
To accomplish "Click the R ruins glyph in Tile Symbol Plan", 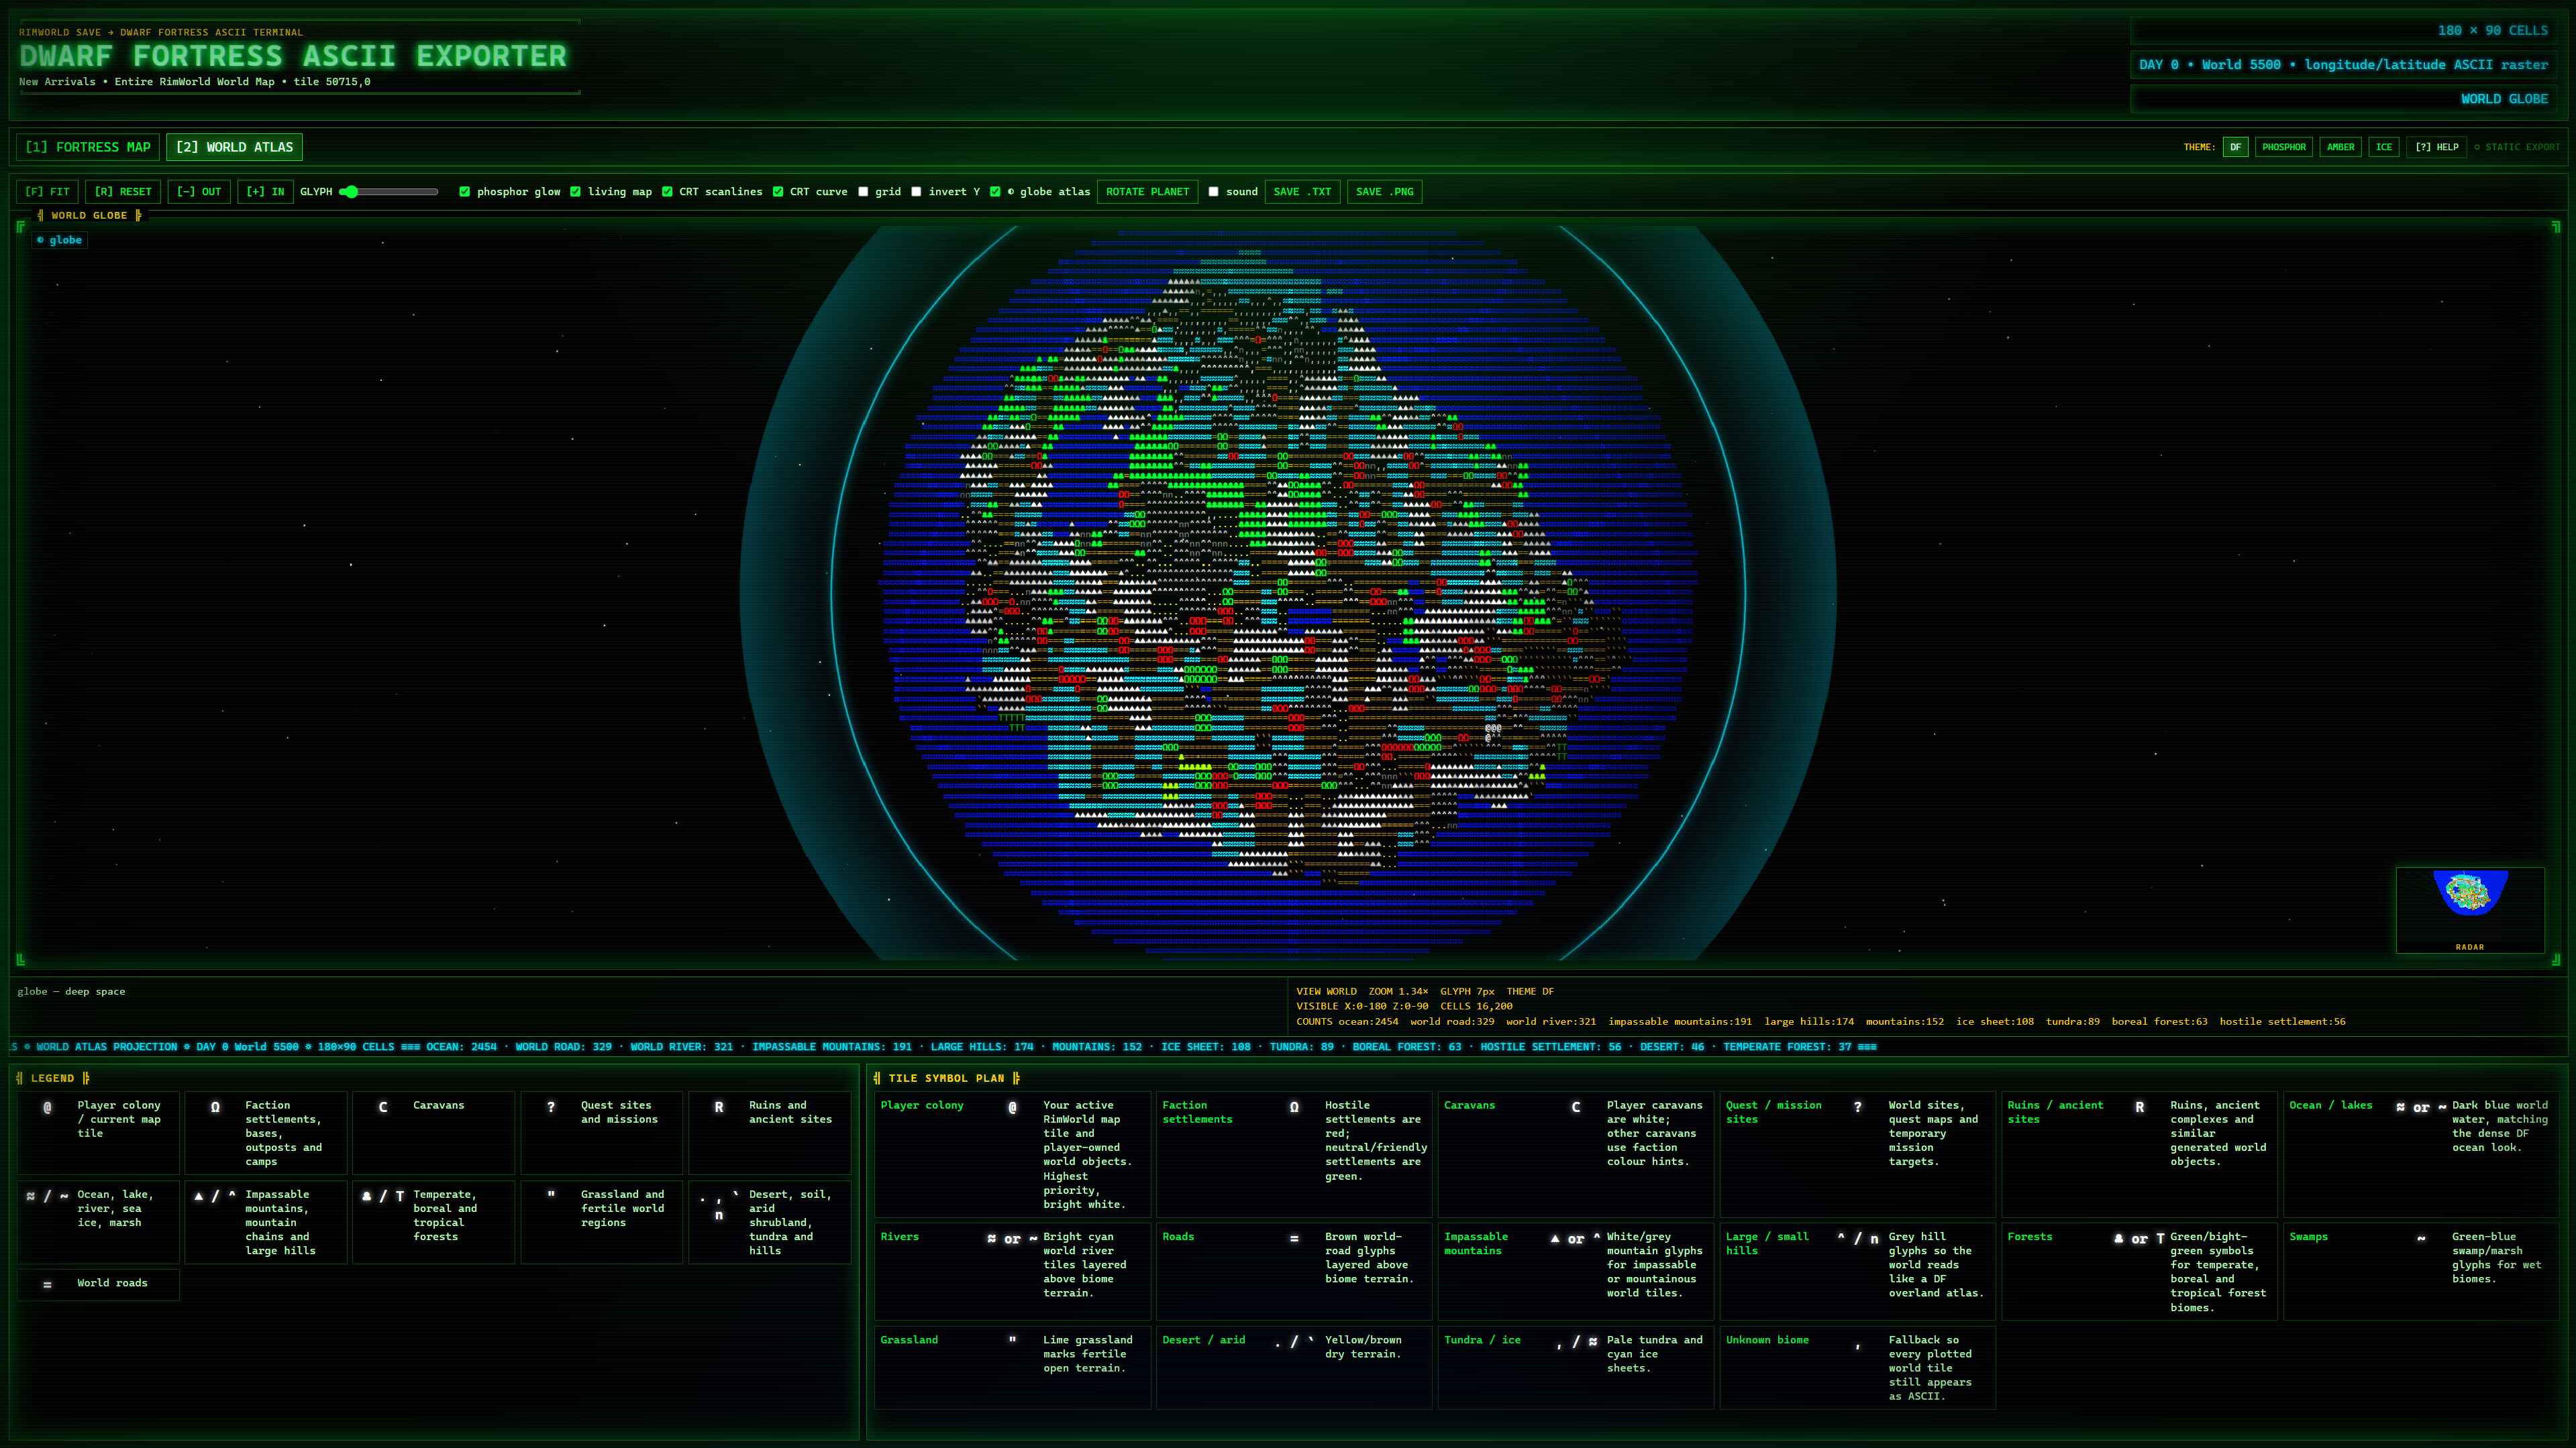I will [2140, 1106].
